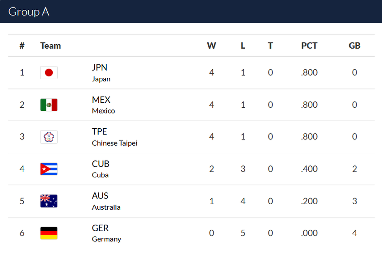Click the PCT column header

[x=309, y=46]
